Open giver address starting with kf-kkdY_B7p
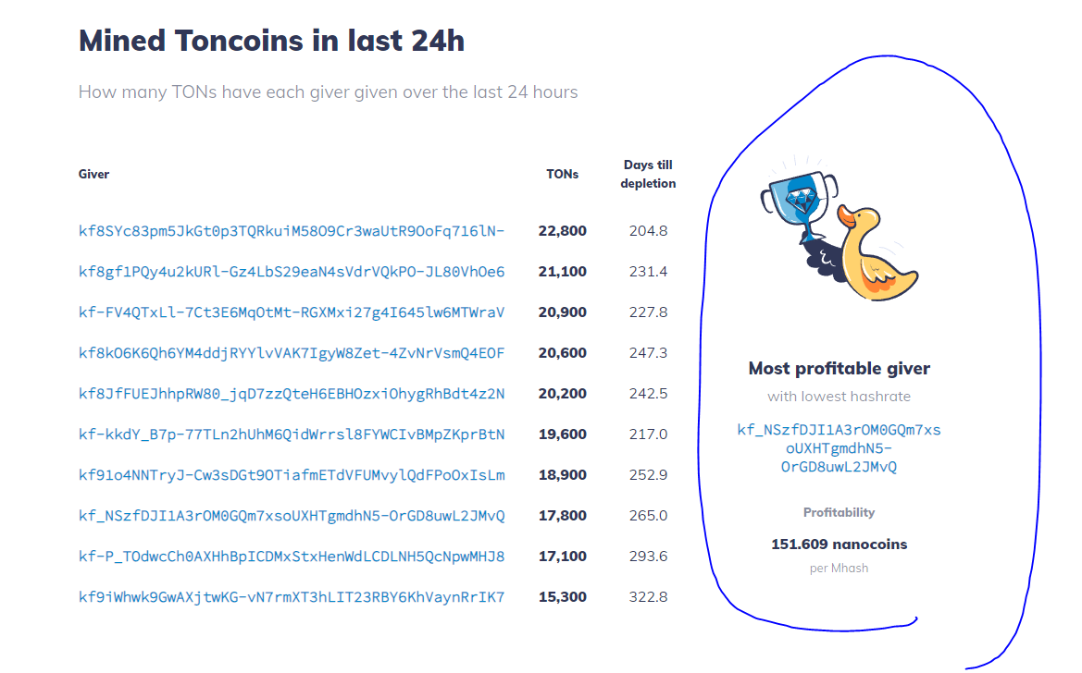This screenshot has width=1082, height=673. click(292, 434)
